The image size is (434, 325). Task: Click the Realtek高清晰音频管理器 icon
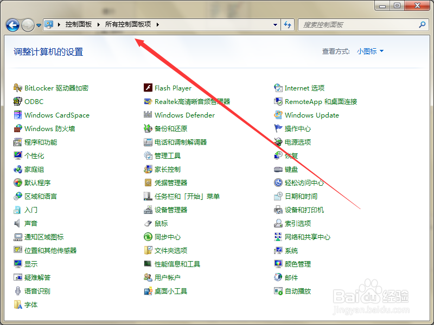148,101
